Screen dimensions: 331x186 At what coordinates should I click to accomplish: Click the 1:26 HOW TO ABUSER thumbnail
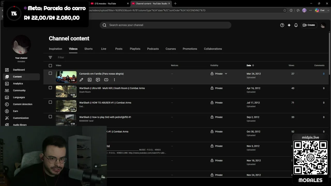pos(66,106)
